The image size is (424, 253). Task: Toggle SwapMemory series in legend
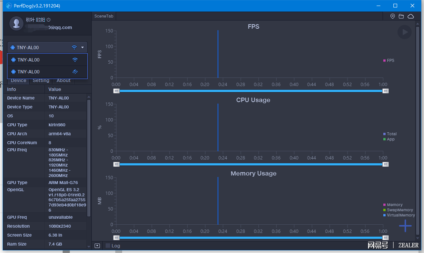[398, 210]
